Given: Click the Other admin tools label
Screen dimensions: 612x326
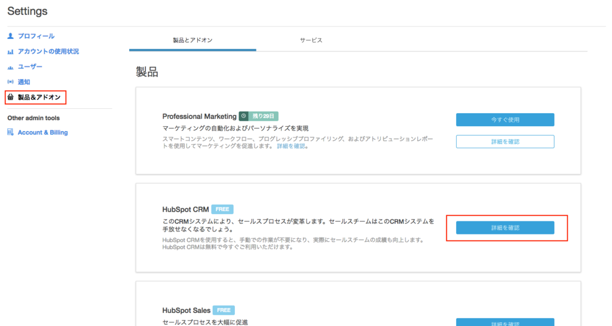Looking at the screenshot, I should click(33, 118).
